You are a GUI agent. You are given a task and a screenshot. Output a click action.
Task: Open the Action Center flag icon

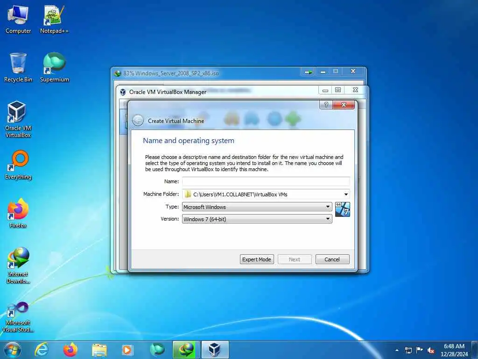coord(420,350)
